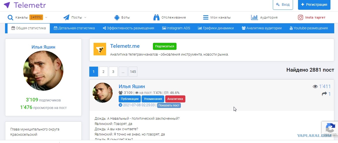Click the ER: 46.6% value in post
Viewport: 338px width, 143px height.
pyautogui.click(x=172, y=93)
